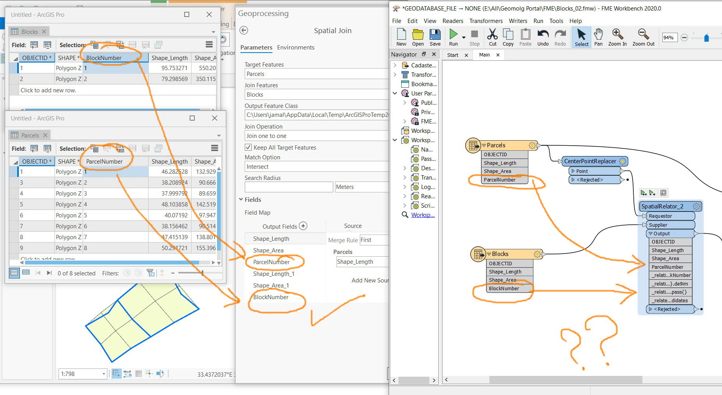The width and height of the screenshot is (722, 395).
Task: Adjust the Parcels table zoom slider
Action: coord(202,273)
